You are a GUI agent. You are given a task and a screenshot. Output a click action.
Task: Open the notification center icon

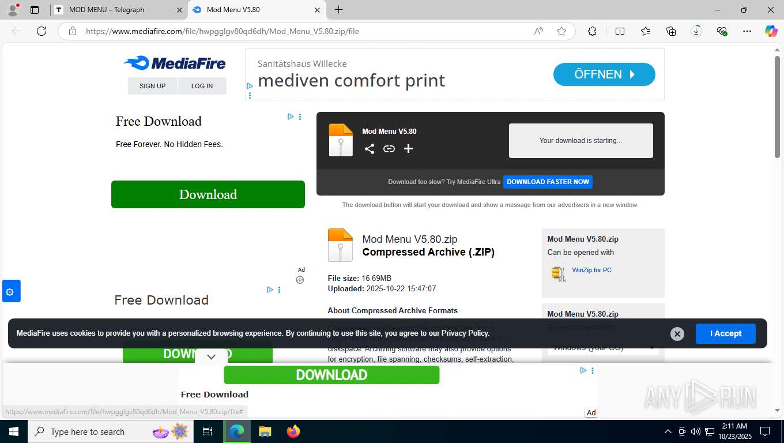(765, 431)
